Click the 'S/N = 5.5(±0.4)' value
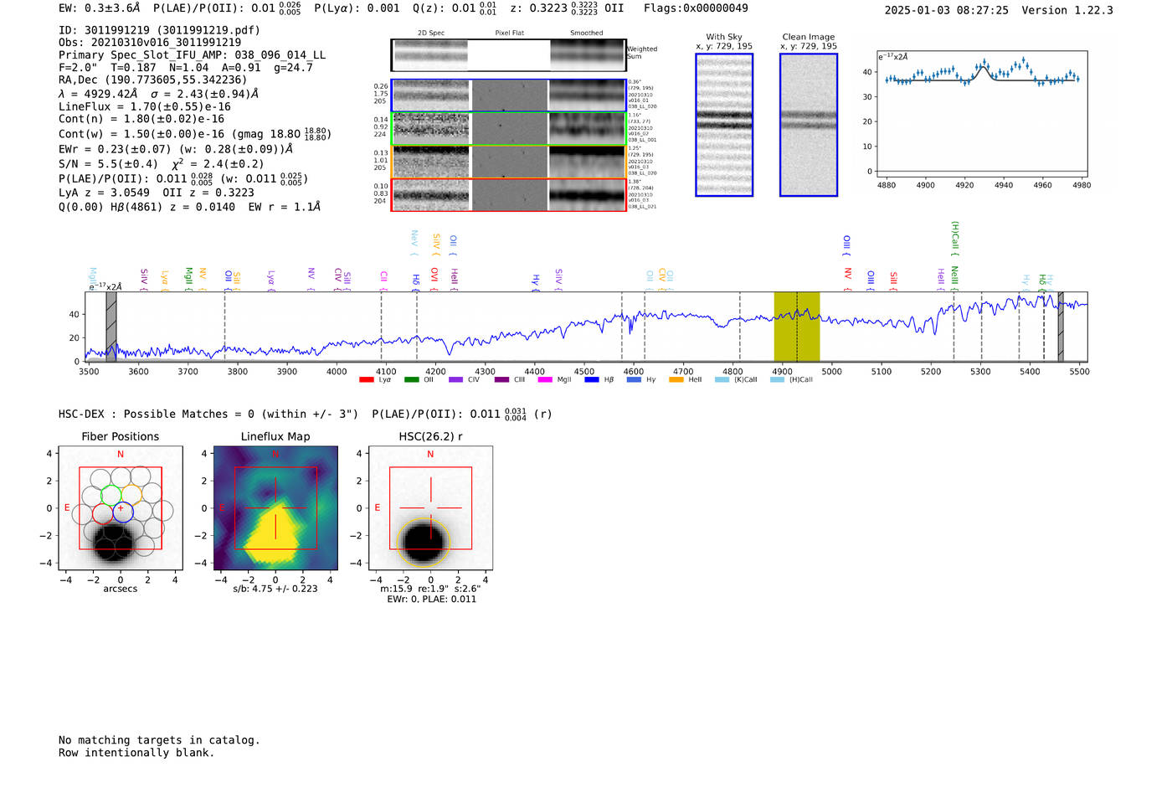This screenshot has height=798, width=1172. tap(108, 164)
